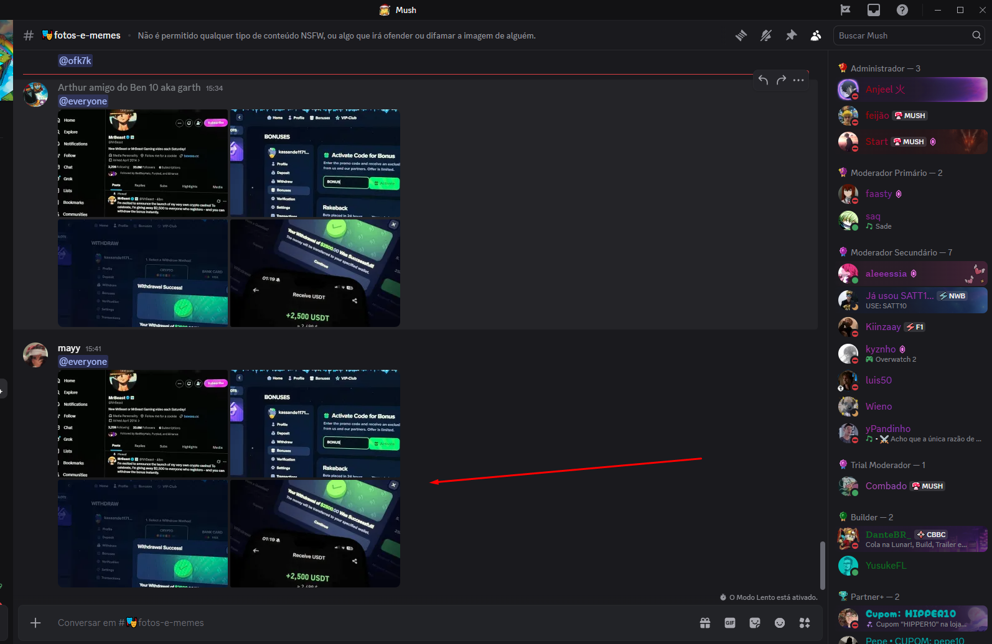Open the help question mark icon
992x644 pixels.
pyautogui.click(x=902, y=10)
